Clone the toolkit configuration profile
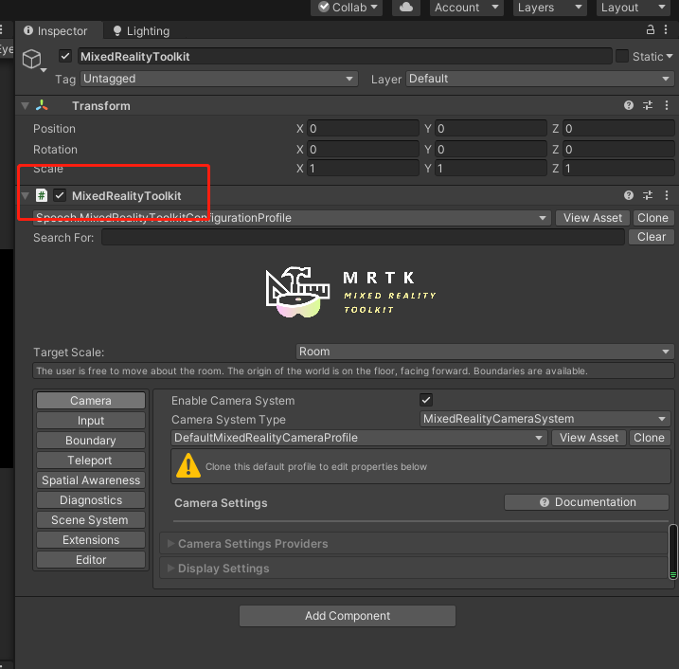 point(652,218)
